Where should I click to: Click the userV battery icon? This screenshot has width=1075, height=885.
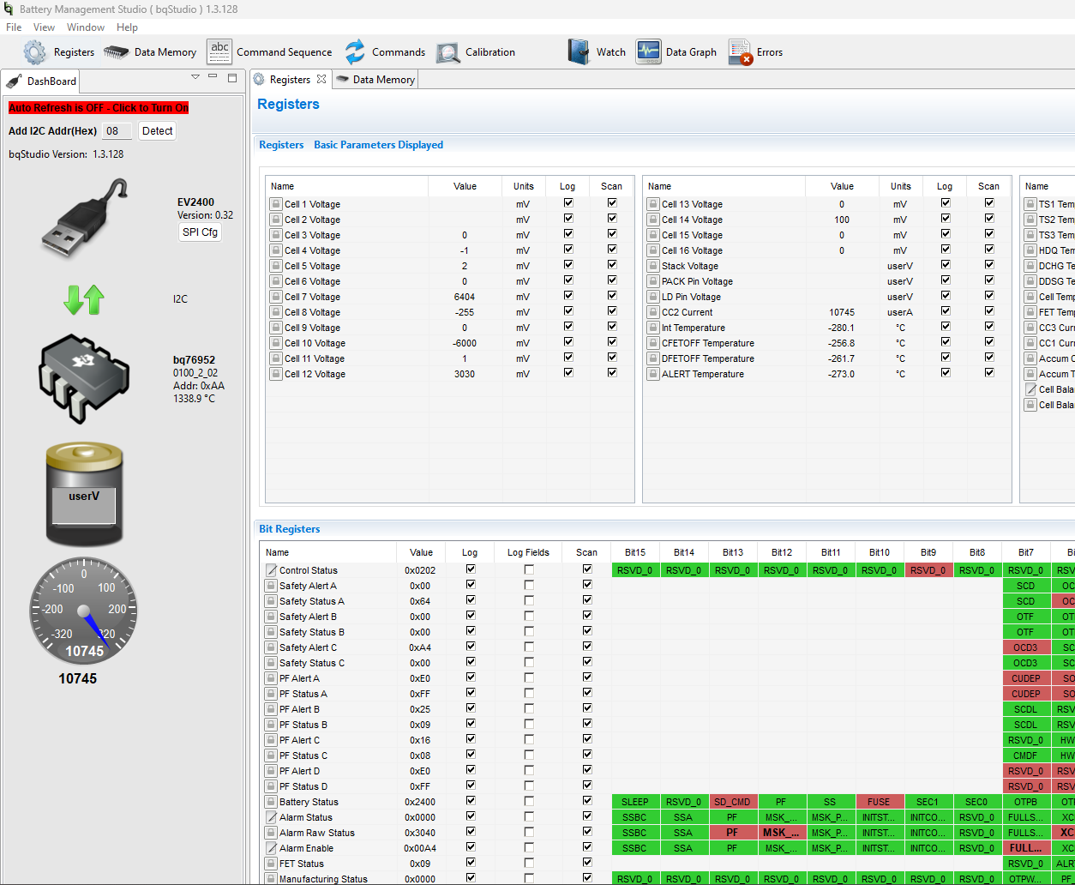coord(84,493)
